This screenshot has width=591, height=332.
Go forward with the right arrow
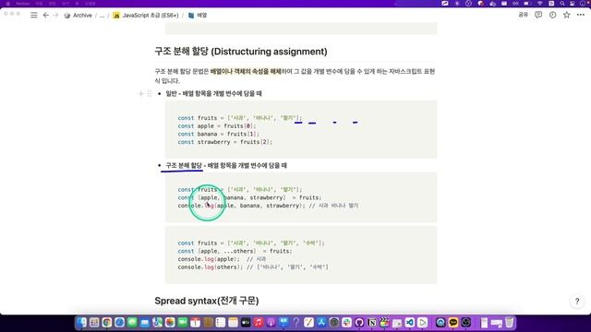[x=55, y=15]
